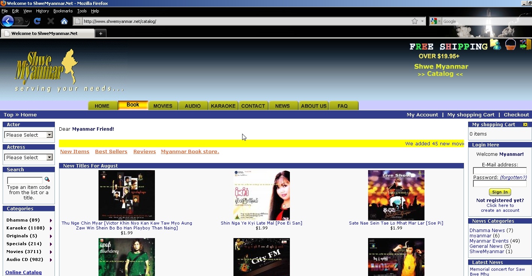
Task: Click the password forgotten link
Action: tap(513, 178)
